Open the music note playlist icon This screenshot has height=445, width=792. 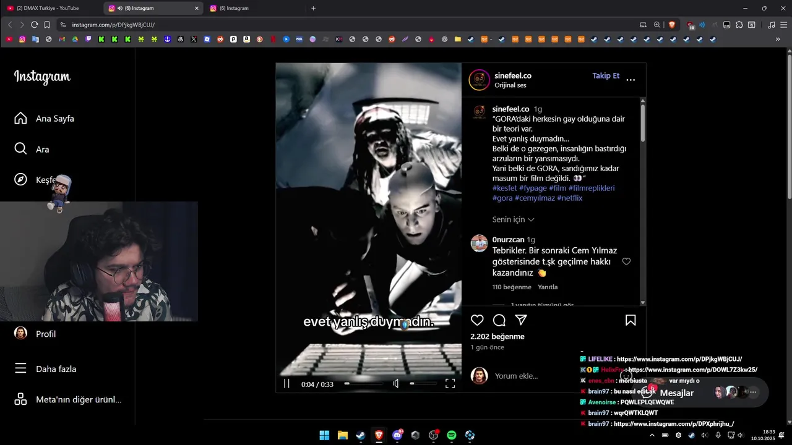771,25
